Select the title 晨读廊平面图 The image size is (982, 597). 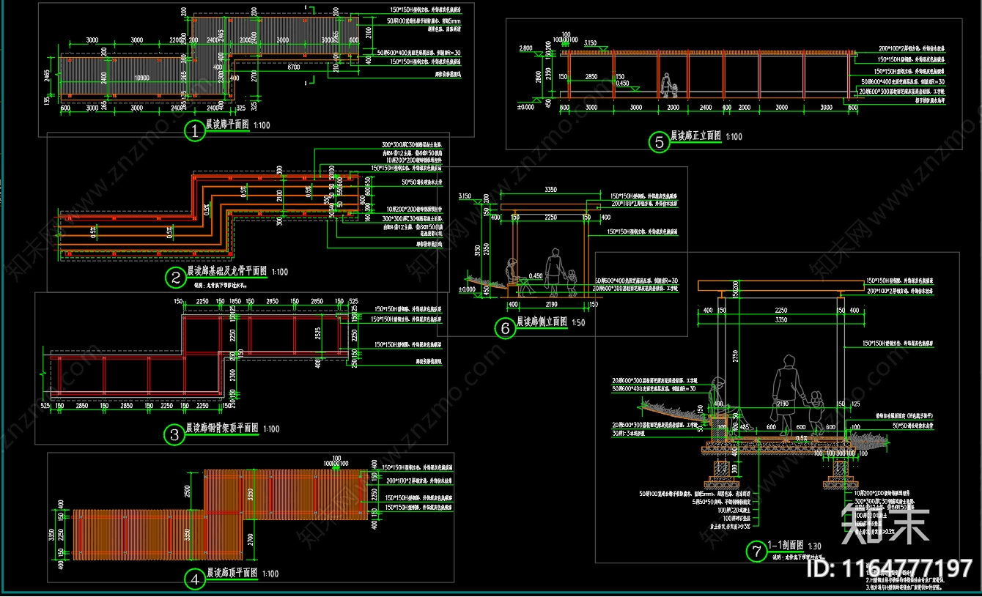228,125
